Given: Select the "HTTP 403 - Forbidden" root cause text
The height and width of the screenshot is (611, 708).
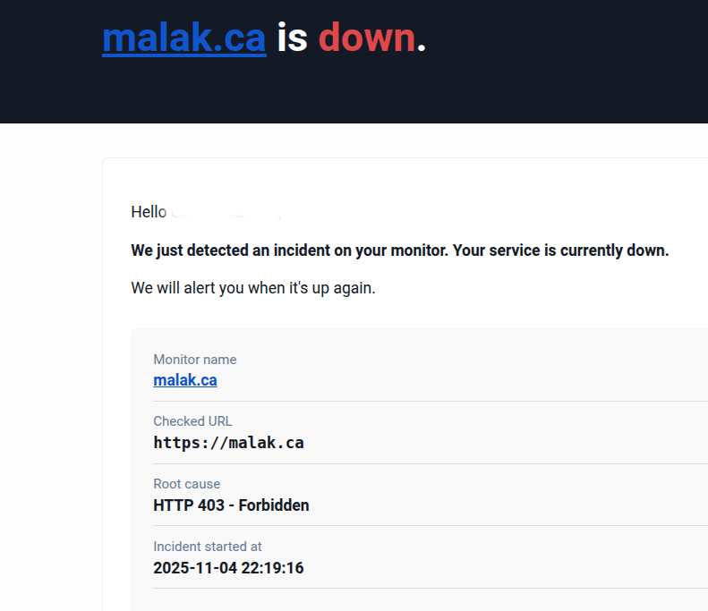Looking at the screenshot, I should 231,505.
